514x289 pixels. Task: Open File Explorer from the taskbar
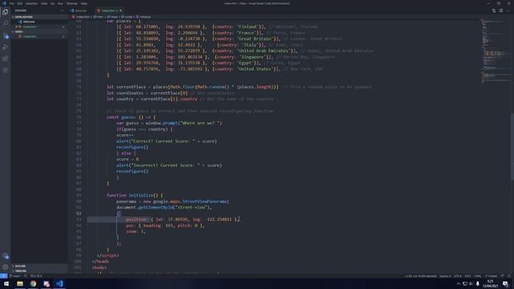coord(20,283)
